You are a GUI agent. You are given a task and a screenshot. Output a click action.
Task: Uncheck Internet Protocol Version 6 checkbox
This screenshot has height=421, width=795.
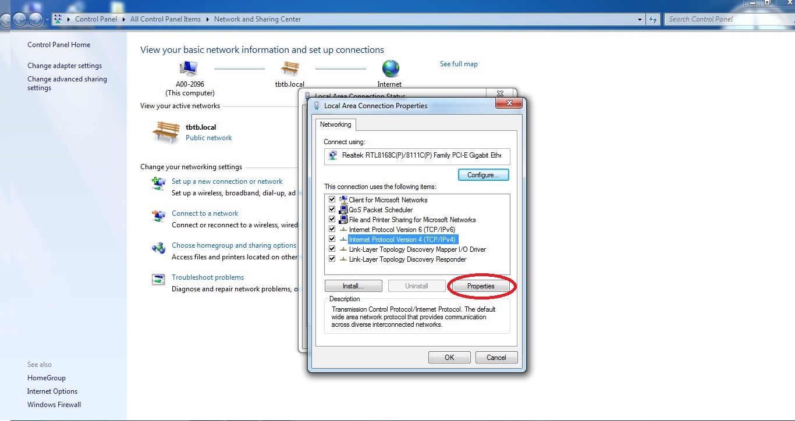tap(332, 230)
